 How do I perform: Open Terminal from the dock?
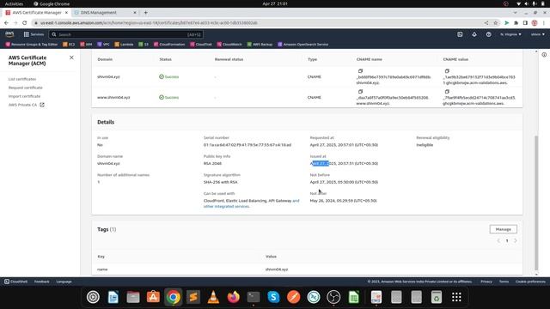(x=254, y=297)
